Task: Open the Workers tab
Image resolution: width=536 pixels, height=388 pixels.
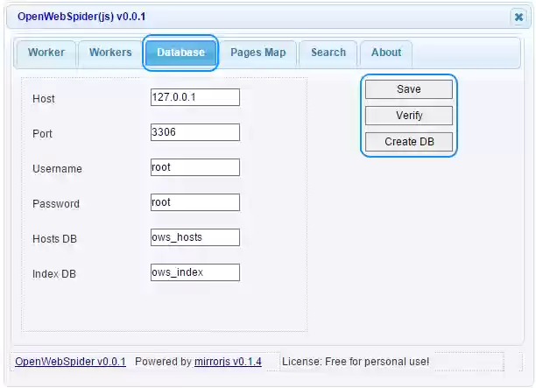Action: tap(110, 53)
